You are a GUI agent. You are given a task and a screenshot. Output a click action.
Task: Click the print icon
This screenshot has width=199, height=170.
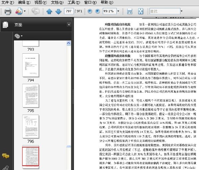click(x=8, y=11)
